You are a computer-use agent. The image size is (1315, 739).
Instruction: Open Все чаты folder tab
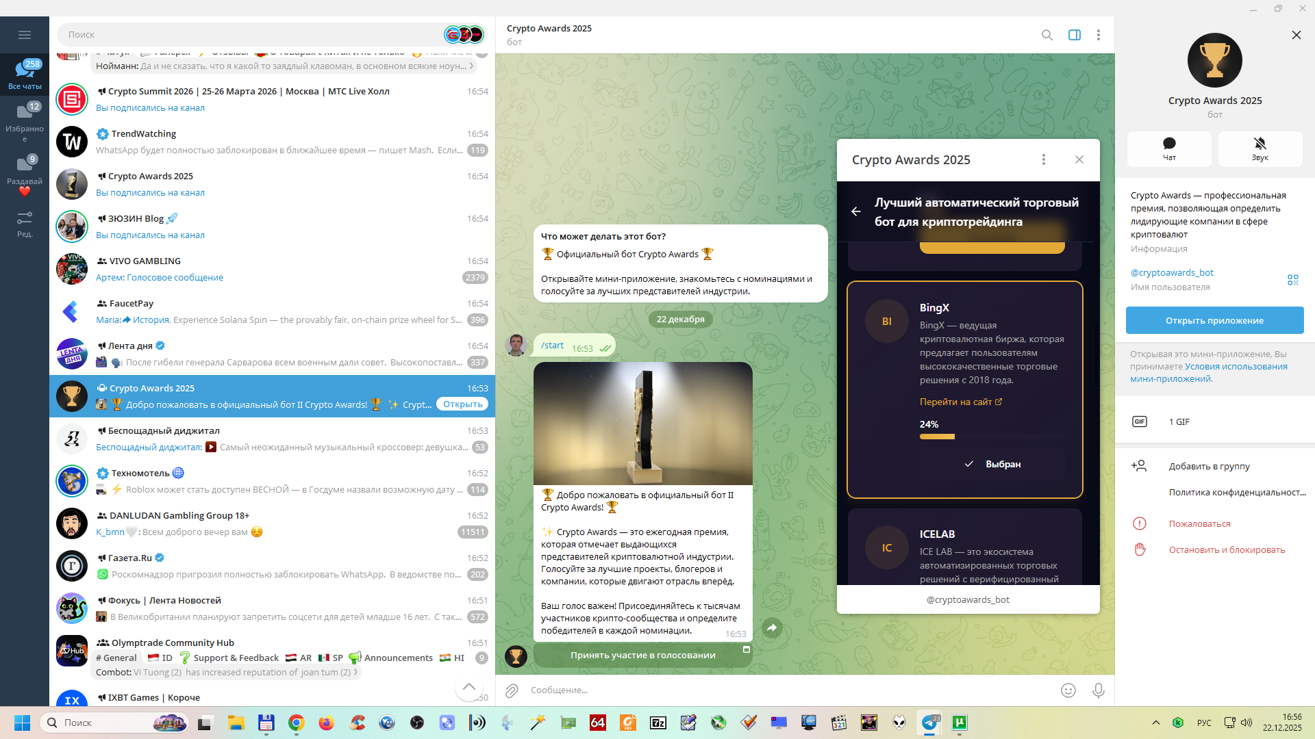[x=25, y=75]
